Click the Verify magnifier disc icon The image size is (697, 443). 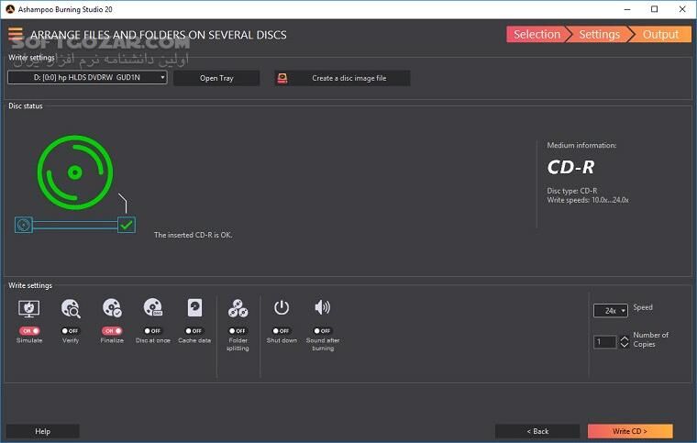pyautogui.click(x=71, y=308)
